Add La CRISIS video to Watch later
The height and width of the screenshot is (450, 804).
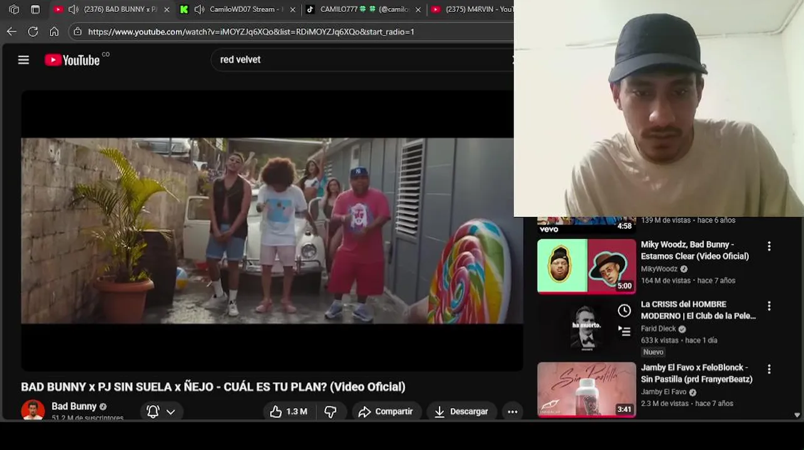pos(624,311)
